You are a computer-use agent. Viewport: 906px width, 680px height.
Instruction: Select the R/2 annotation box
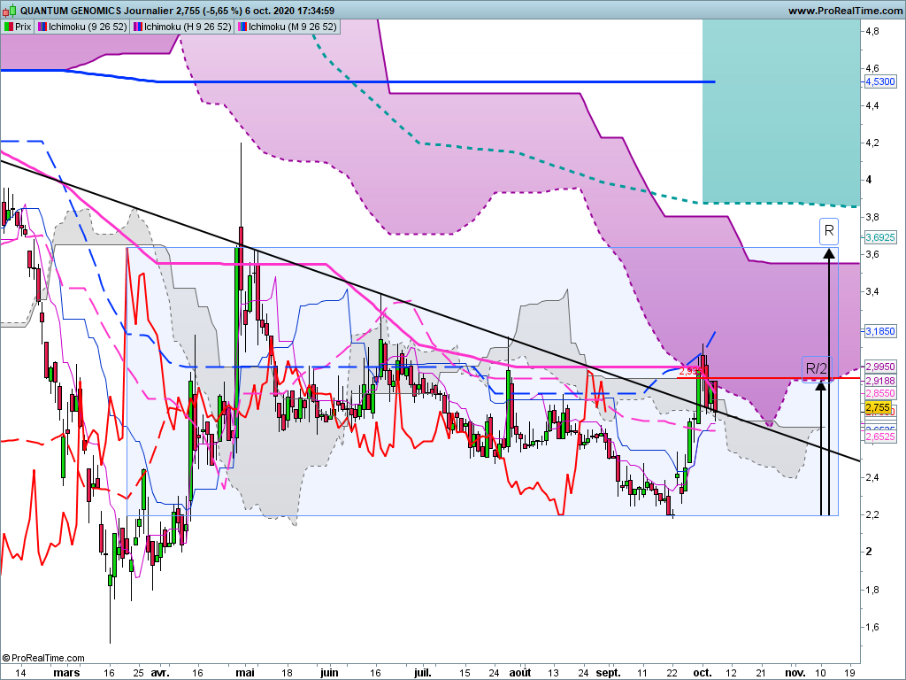[817, 368]
